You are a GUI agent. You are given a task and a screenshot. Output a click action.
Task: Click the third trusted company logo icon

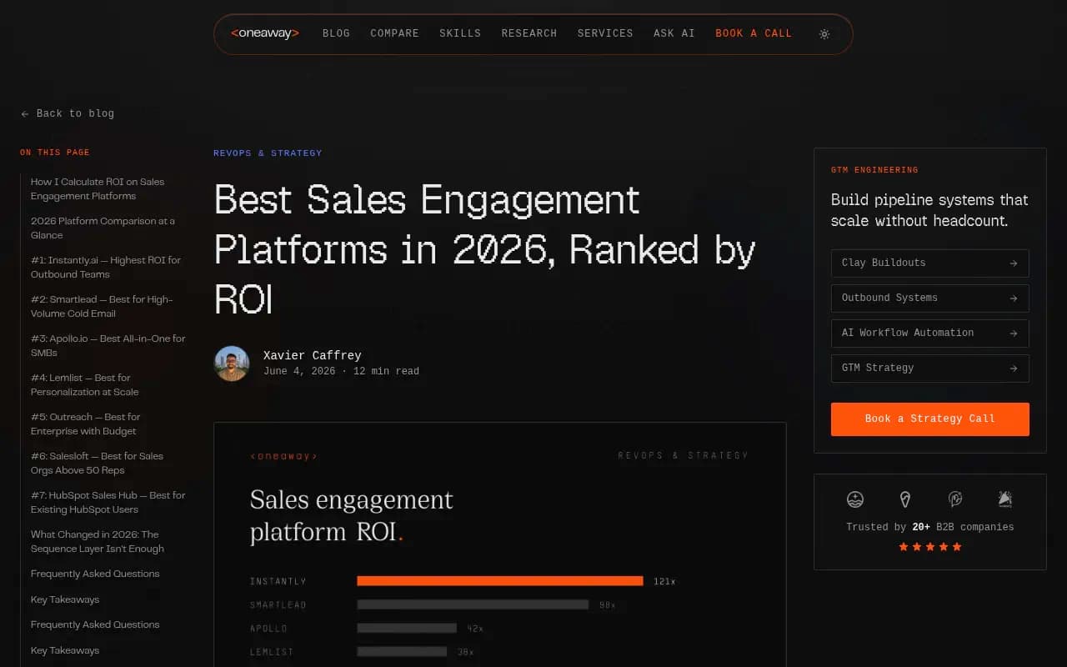pyautogui.click(x=955, y=499)
